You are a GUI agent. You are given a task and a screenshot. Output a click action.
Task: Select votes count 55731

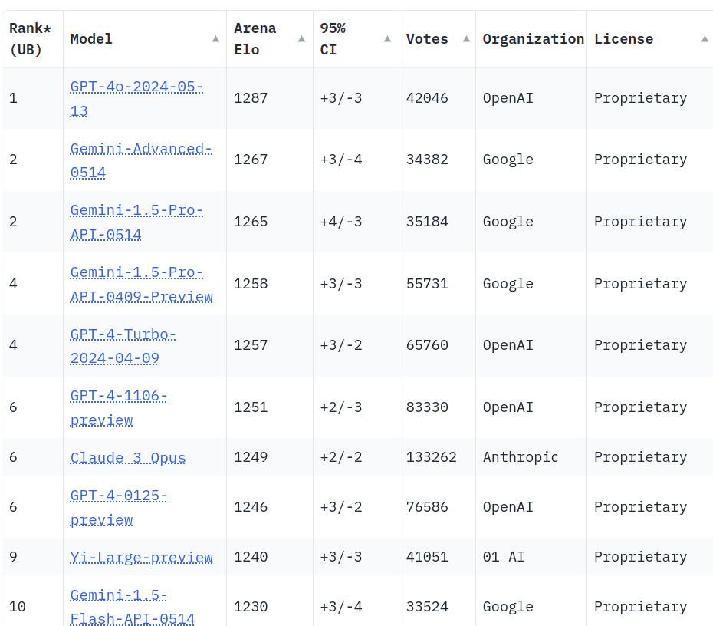[x=427, y=284]
